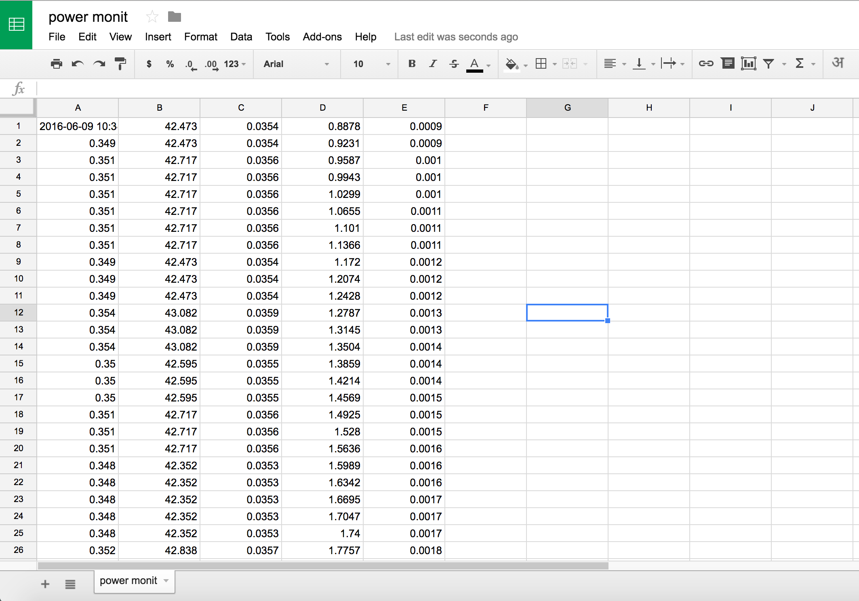Image resolution: width=859 pixels, height=601 pixels.
Task: Open the Insert link tool
Action: pyautogui.click(x=707, y=64)
